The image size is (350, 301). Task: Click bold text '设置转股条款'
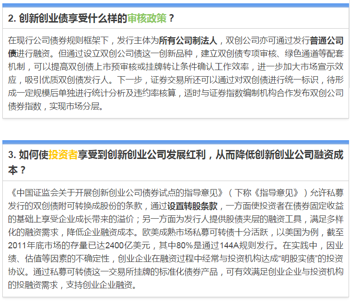[192, 206]
